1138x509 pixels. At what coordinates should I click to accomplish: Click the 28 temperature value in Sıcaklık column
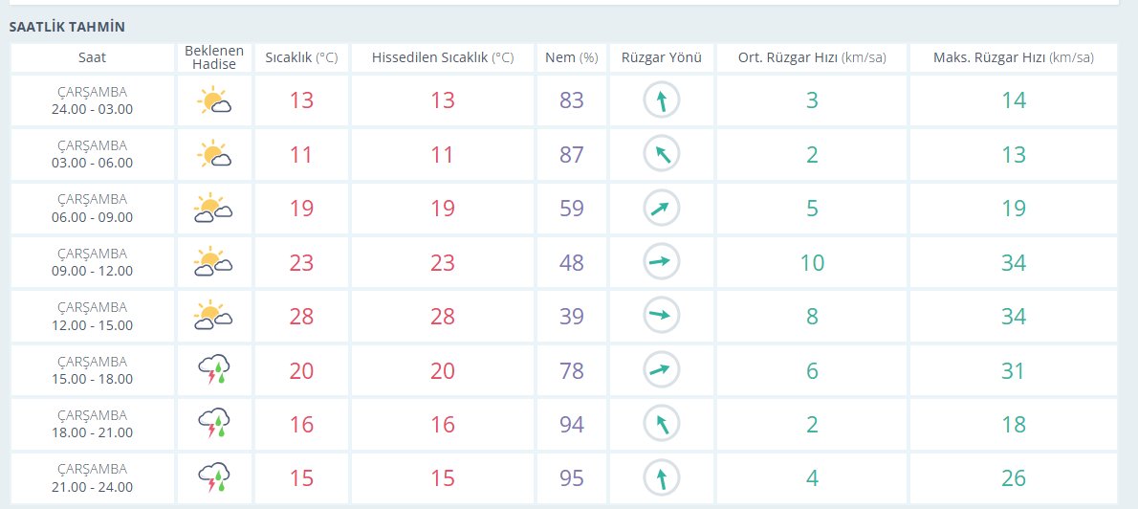301,317
